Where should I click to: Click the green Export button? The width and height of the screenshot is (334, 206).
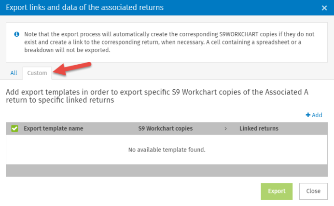277,191
